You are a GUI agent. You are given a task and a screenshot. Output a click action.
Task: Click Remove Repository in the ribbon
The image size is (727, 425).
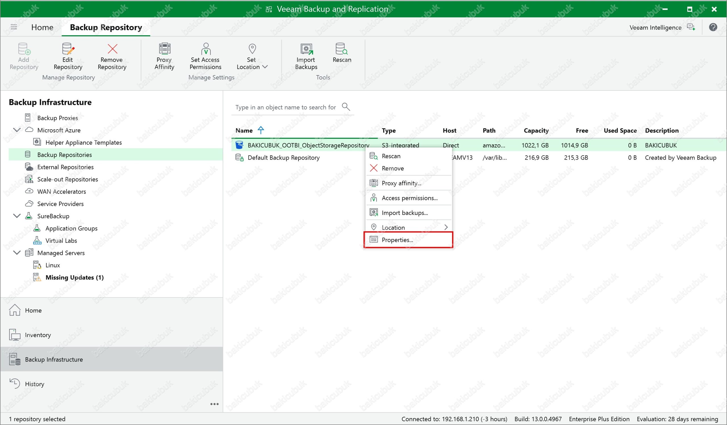pyautogui.click(x=112, y=56)
